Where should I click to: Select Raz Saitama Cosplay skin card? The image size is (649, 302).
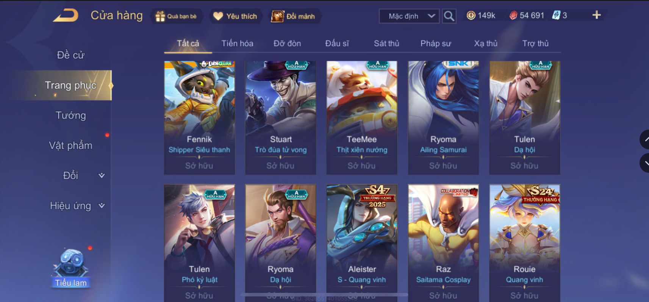pyautogui.click(x=443, y=243)
